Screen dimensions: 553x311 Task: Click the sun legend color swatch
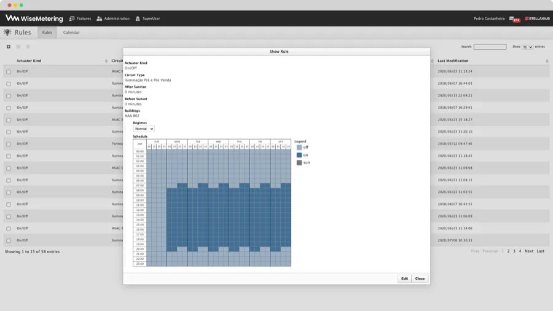pos(299,162)
